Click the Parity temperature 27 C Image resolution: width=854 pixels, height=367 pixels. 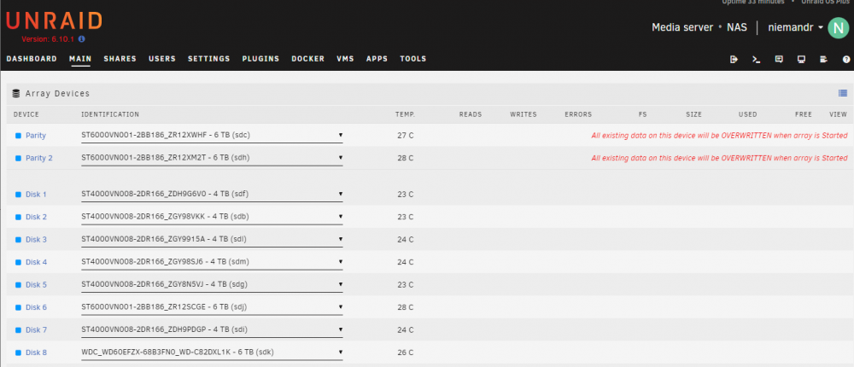click(x=405, y=136)
